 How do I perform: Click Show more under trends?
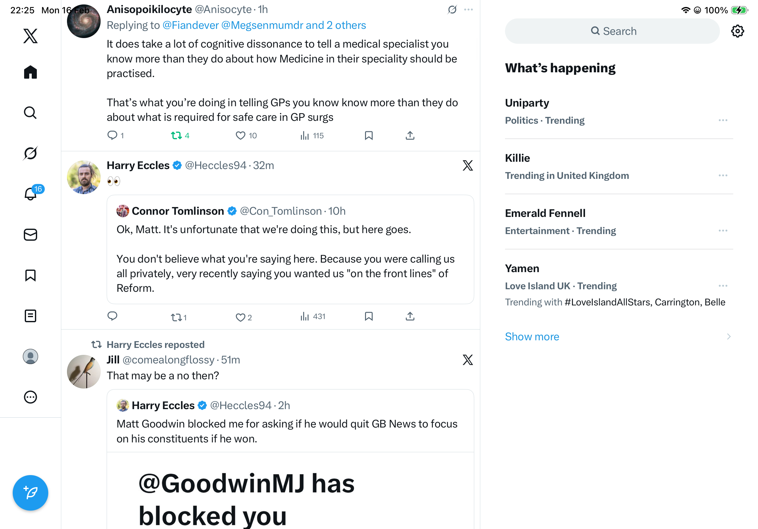click(x=532, y=336)
